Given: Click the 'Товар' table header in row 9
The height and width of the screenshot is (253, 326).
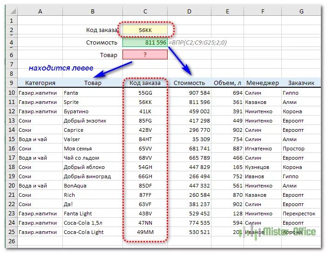Looking at the screenshot, I should 93,83.
